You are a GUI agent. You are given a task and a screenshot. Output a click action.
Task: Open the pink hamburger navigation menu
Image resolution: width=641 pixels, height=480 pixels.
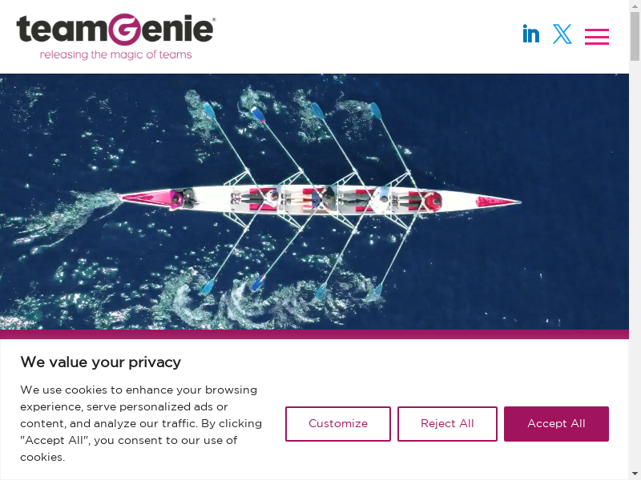point(596,36)
